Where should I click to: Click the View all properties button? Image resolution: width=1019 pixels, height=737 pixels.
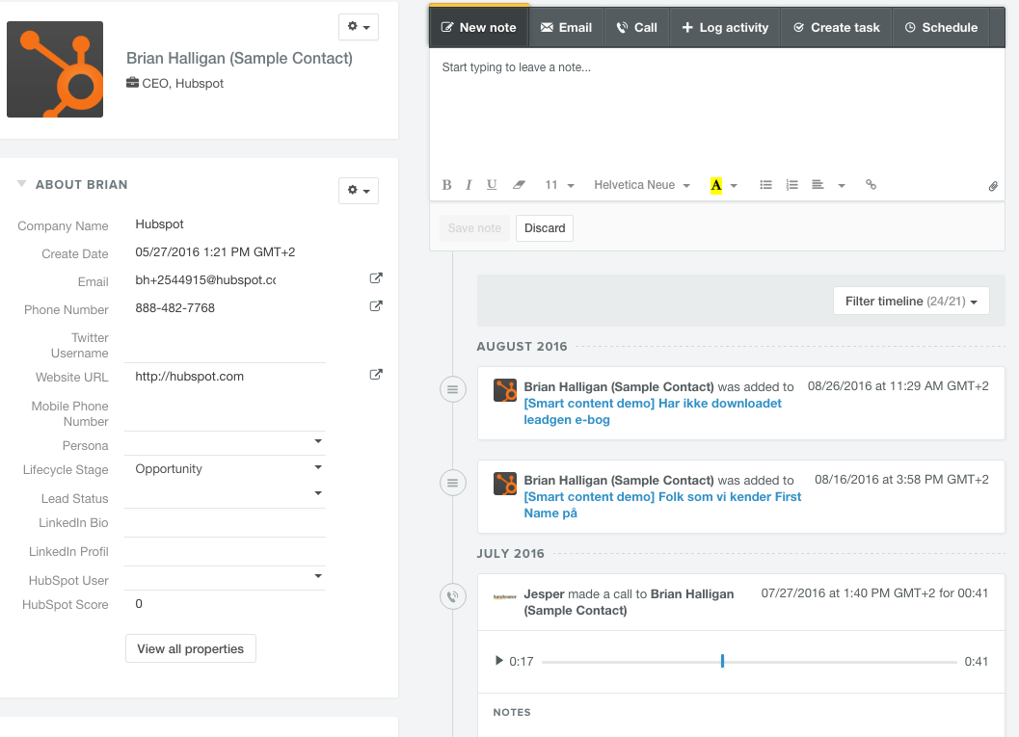tap(191, 648)
